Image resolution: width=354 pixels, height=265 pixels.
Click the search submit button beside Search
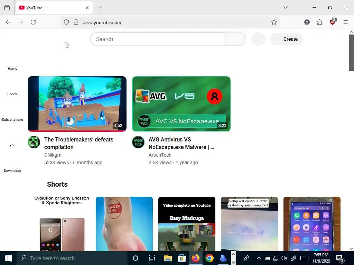[x=235, y=39]
